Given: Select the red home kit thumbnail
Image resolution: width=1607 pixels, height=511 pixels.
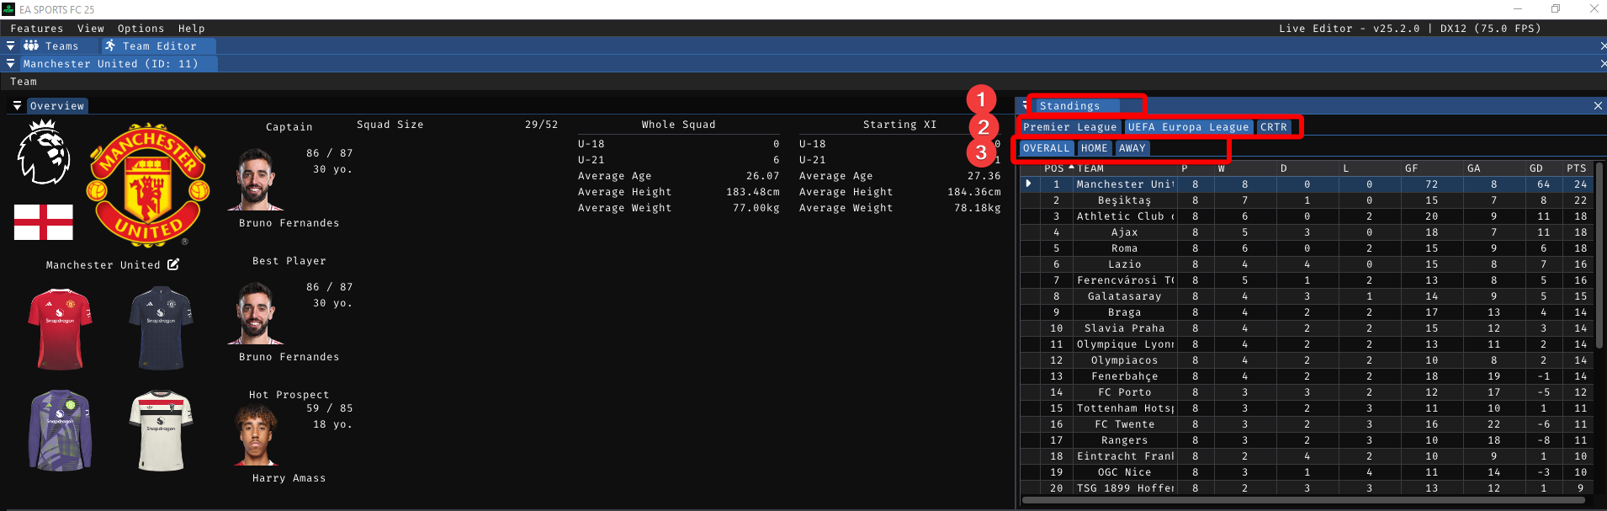Looking at the screenshot, I should pos(60,329).
